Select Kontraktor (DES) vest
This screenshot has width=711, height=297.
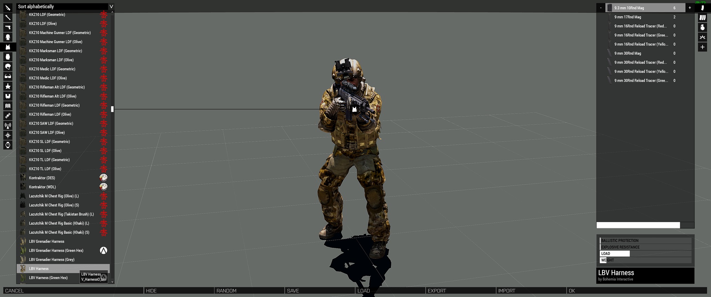[x=63, y=178]
